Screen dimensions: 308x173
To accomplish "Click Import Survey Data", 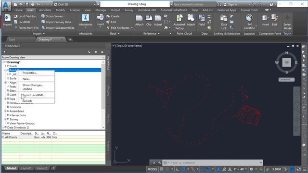I will pyautogui.click(x=56, y=22).
